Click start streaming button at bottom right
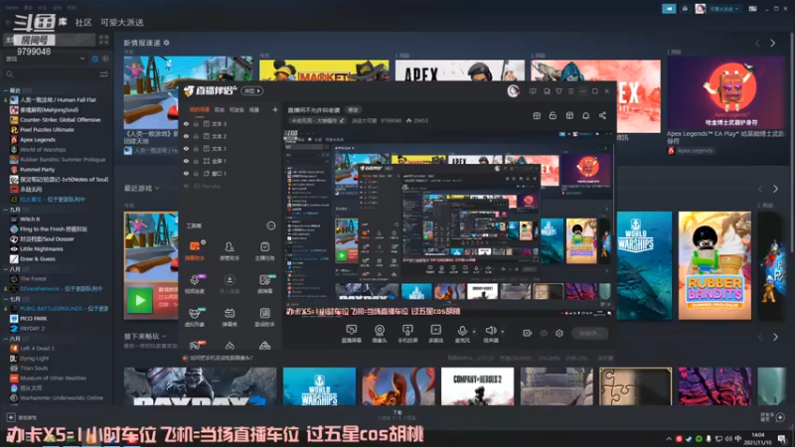The height and width of the screenshot is (447, 795). coord(589,333)
